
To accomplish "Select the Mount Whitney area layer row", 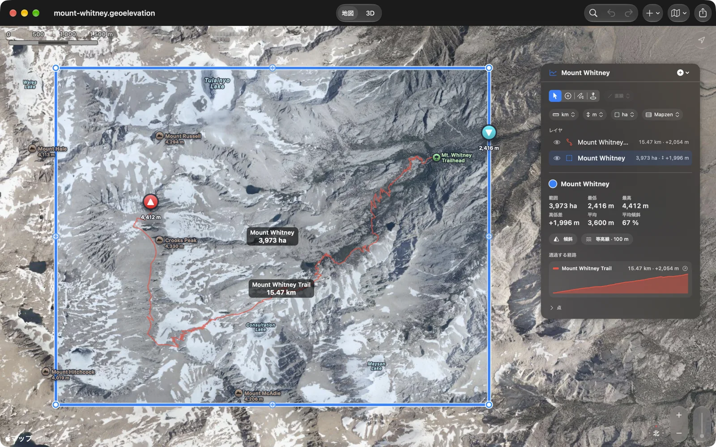I will (620, 158).
